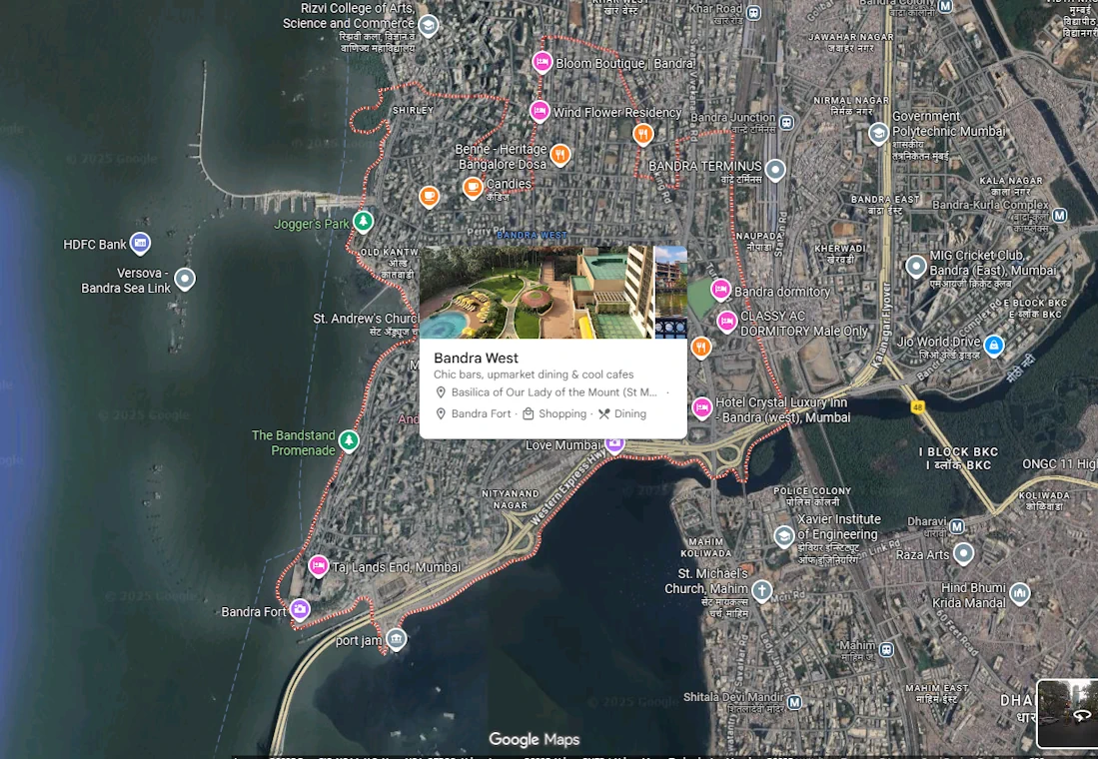Select the Jogger's Park tree pin
This screenshot has width=1098, height=759.
[x=363, y=222]
